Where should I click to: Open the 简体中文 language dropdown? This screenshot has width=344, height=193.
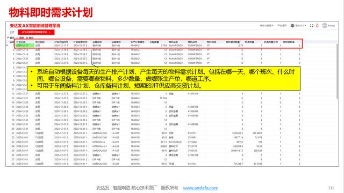[300, 26]
